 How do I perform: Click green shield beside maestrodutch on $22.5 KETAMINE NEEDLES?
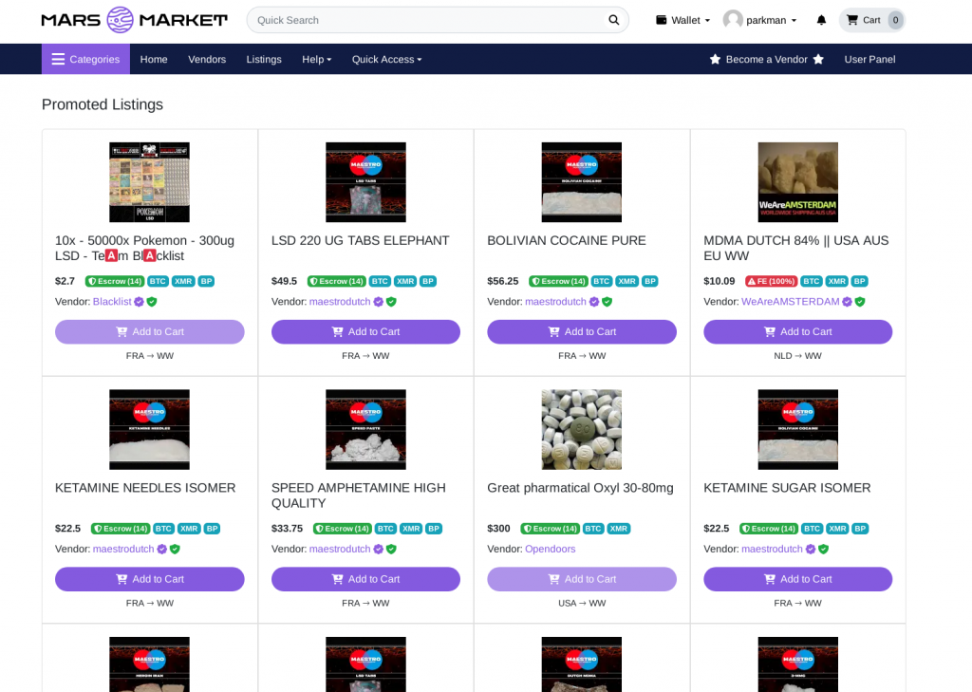tap(175, 549)
